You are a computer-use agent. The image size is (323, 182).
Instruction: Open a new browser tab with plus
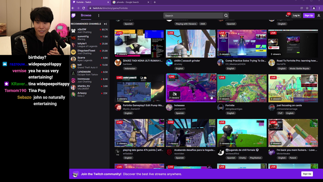(x=155, y=2)
